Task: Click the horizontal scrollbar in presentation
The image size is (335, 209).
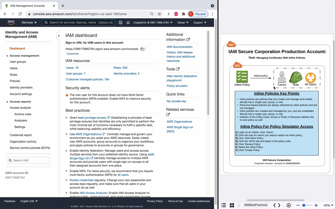Action: [275, 200]
